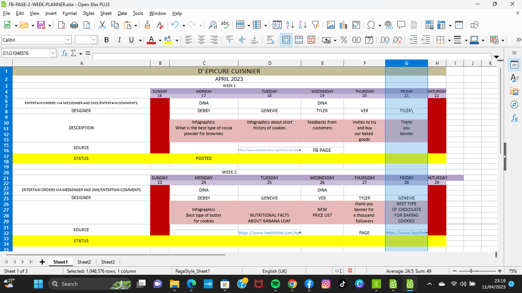Toggle align right

tap(214, 40)
